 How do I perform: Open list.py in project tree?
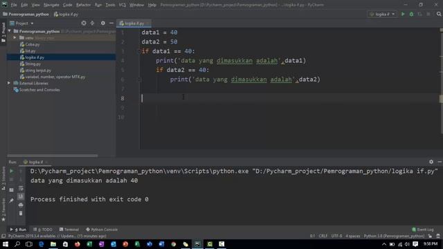(28, 50)
